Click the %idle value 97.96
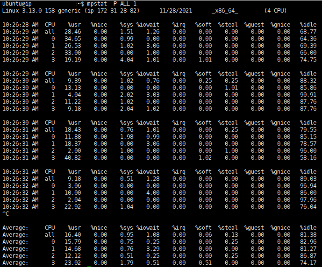The width and height of the screenshot is (322, 267). tap(308, 200)
